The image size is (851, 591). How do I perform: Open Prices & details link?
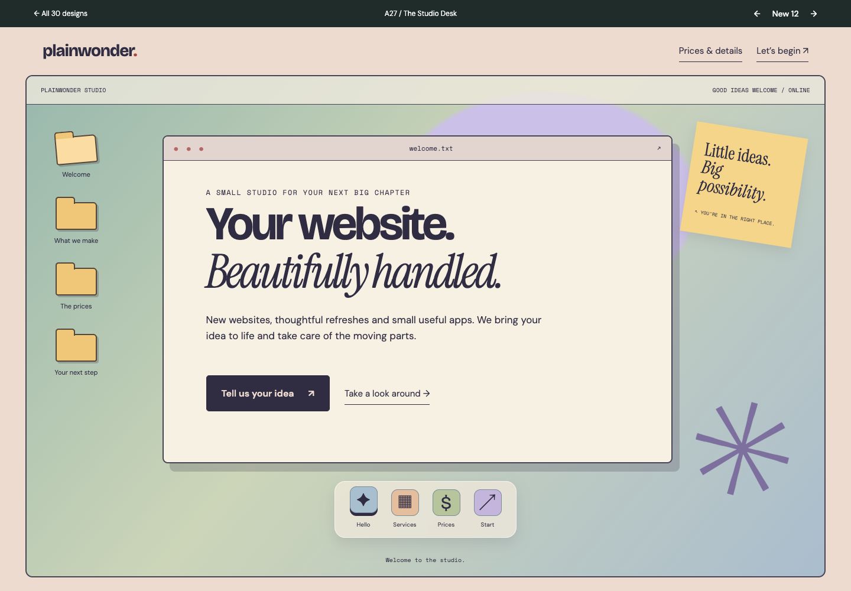710,51
